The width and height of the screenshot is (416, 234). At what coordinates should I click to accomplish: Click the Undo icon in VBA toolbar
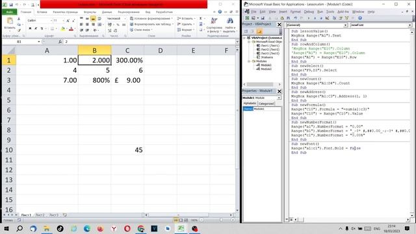click(295, 18)
